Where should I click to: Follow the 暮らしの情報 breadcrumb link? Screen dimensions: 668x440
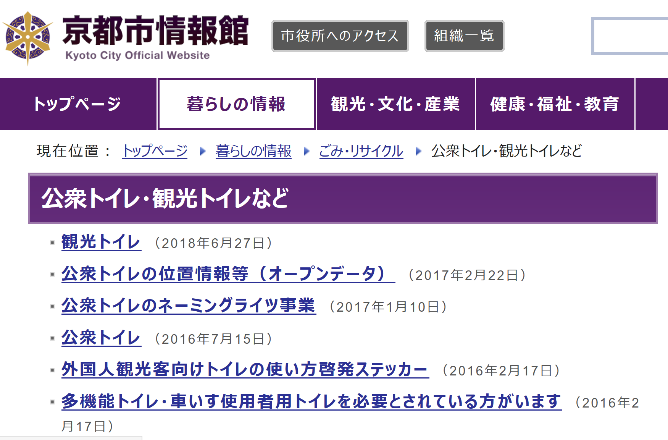[x=253, y=151]
